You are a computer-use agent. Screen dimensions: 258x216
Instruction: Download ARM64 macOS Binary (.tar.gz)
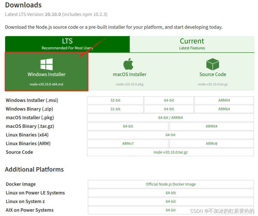211,126
